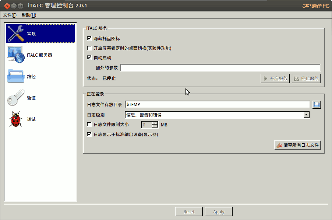
Task: Toggle 自动启动 checkbox
Action: [89, 57]
